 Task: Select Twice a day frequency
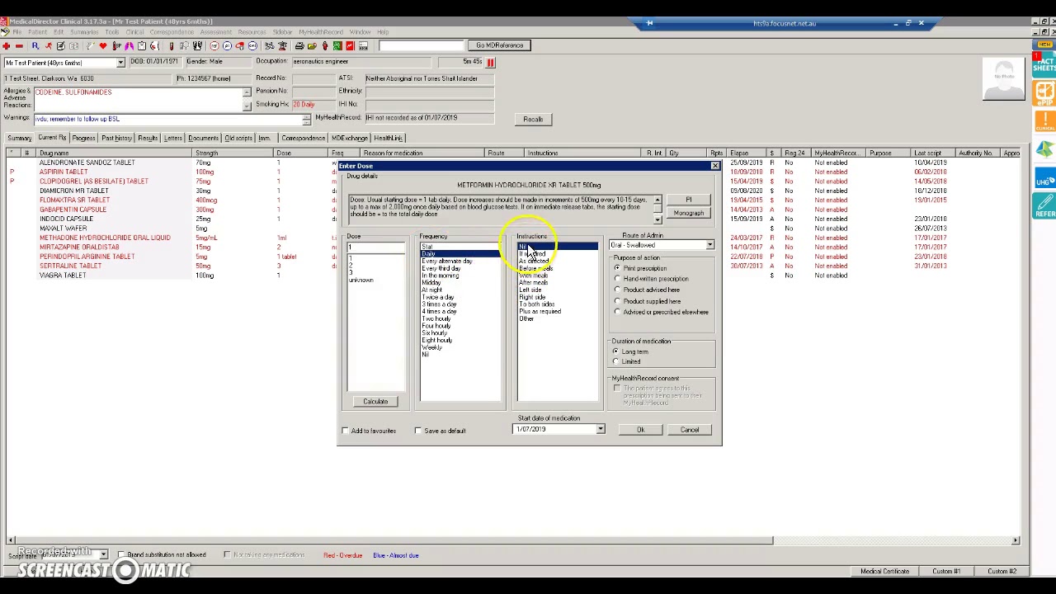(438, 297)
